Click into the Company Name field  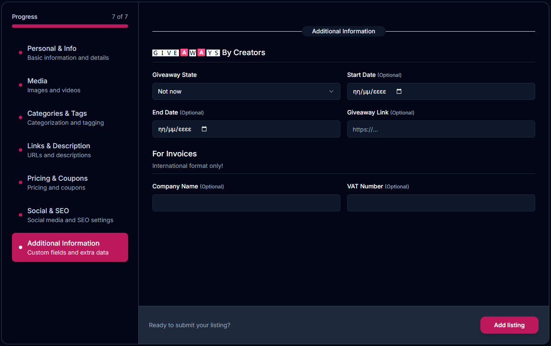tap(246, 203)
